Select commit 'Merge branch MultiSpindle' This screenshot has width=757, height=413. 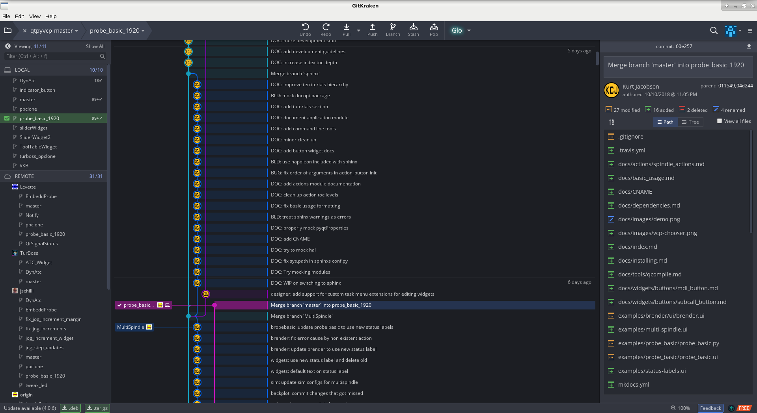(x=302, y=316)
